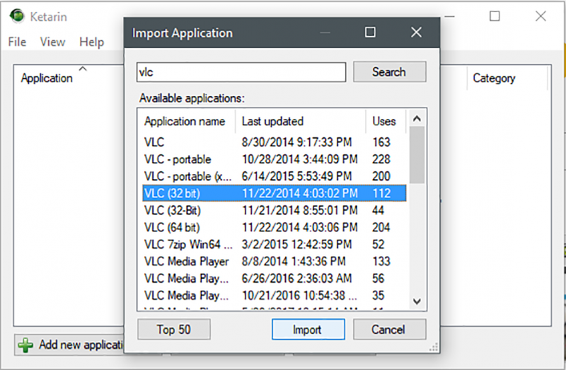
Task: Sort list by Last updated column
Action: pos(272,121)
